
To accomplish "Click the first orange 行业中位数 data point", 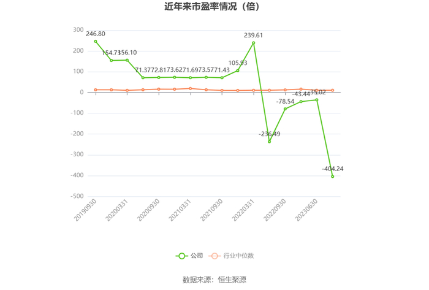I will (x=96, y=90).
